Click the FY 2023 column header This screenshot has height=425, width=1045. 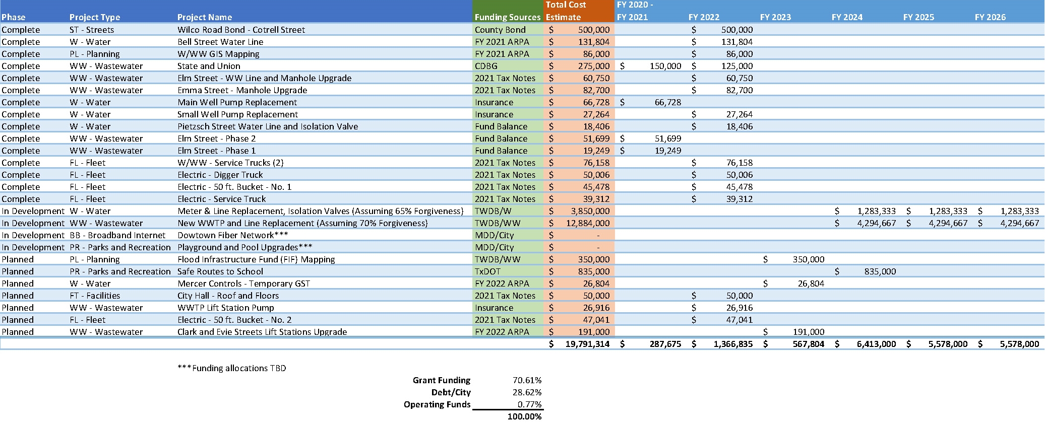click(775, 17)
